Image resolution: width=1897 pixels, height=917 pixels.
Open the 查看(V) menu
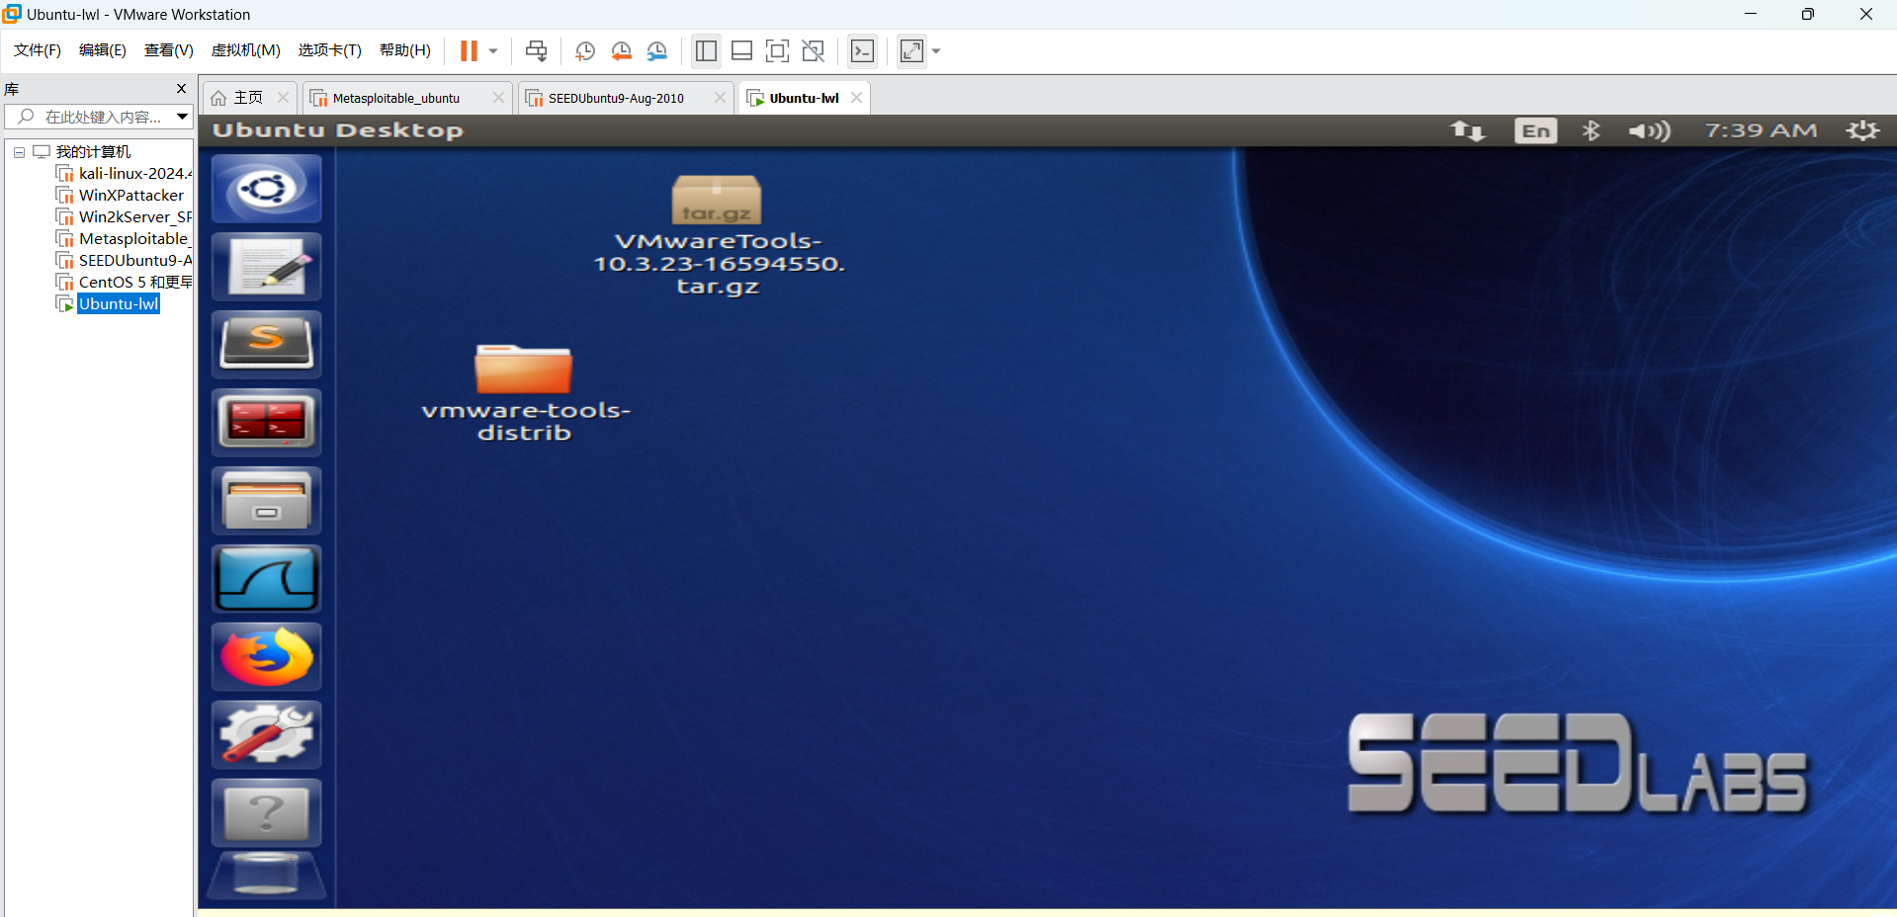tap(169, 50)
